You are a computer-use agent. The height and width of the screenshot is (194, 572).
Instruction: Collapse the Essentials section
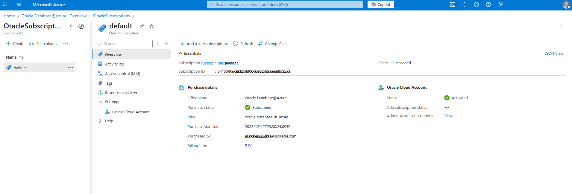(x=180, y=53)
